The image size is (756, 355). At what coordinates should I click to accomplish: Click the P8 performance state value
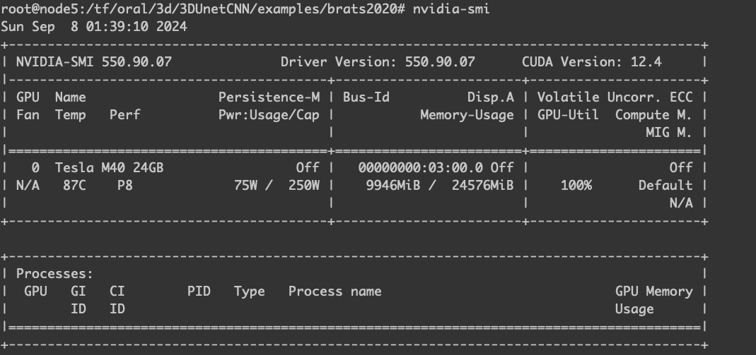pos(125,186)
